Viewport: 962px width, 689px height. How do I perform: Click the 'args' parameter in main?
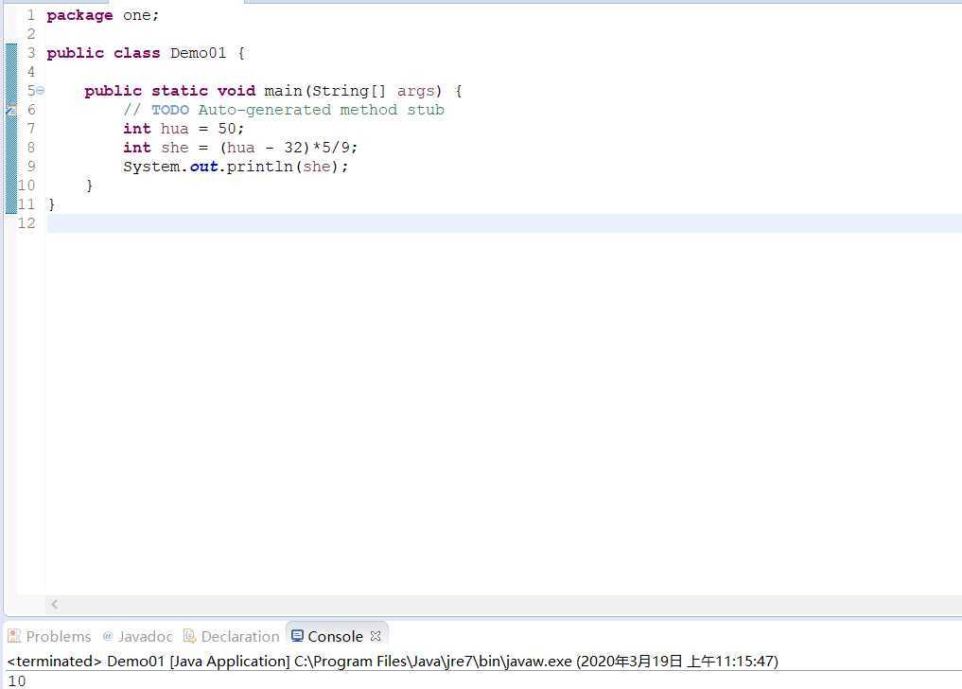point(415,91)
